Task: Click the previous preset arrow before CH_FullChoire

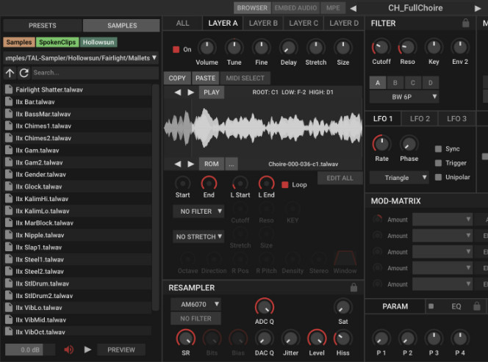Action: click(x=353, y=8)
